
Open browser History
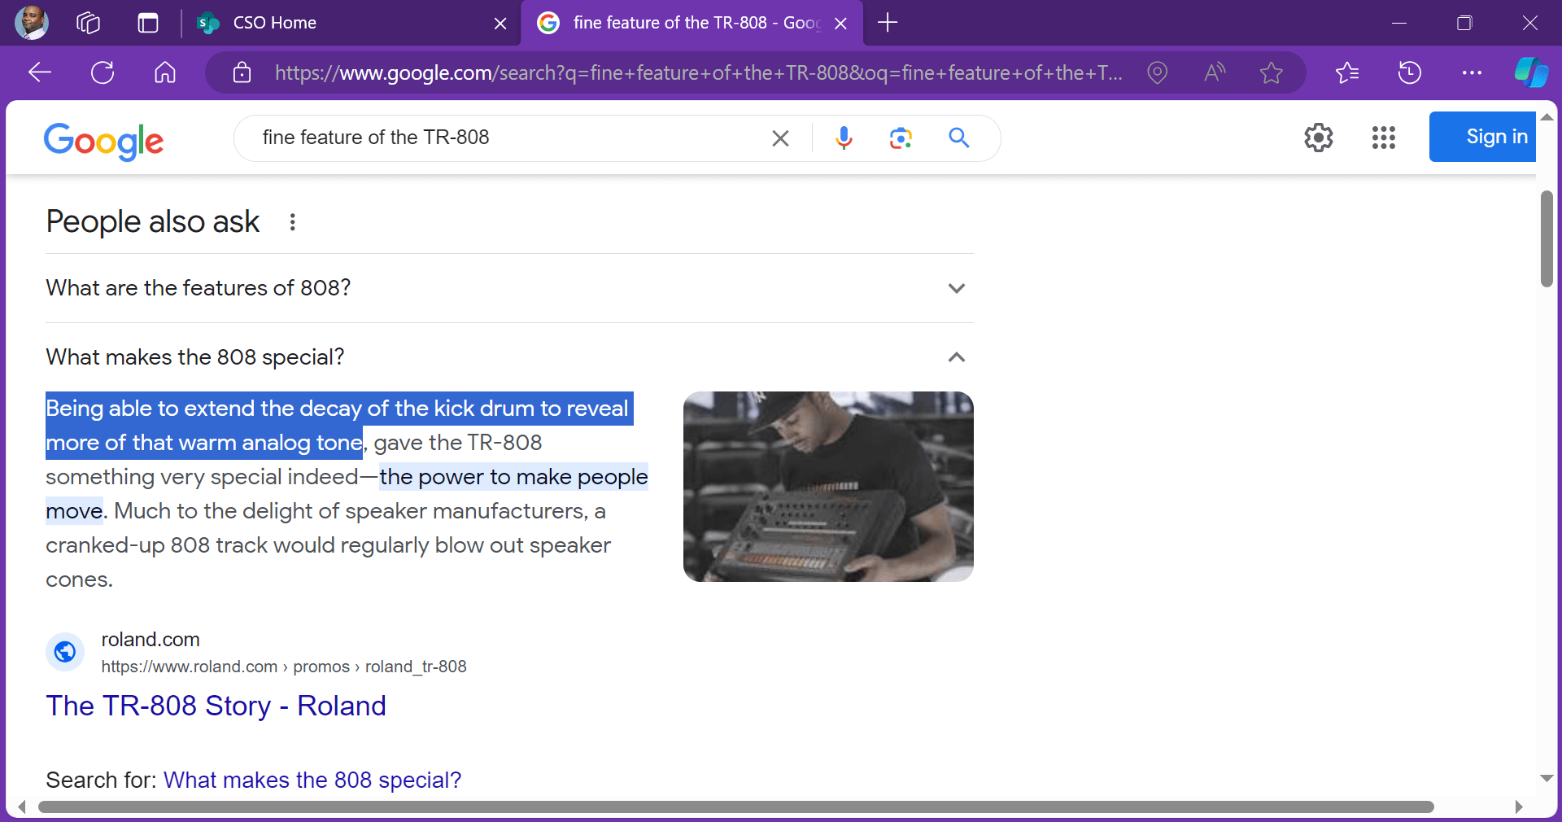click(x=1409, y=72)
